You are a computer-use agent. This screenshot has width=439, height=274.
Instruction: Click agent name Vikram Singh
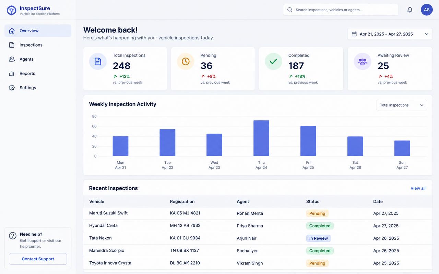[250, 263]
